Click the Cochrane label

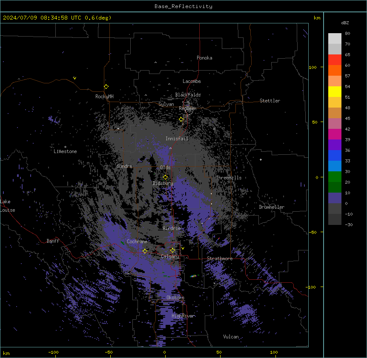[x=137, y=242]
